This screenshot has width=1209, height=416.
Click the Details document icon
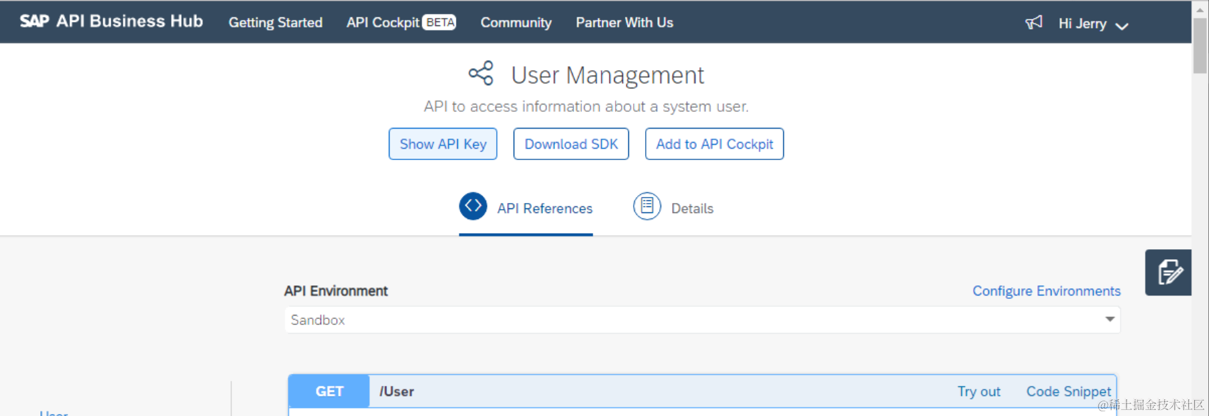pos(646,206)
